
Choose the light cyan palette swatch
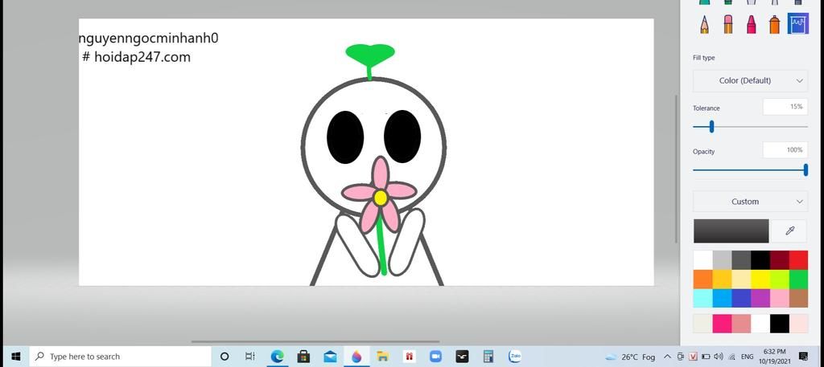pos(702,298)
